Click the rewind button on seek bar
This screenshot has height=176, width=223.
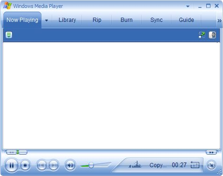pyautogui.click(x=11, y=152)
